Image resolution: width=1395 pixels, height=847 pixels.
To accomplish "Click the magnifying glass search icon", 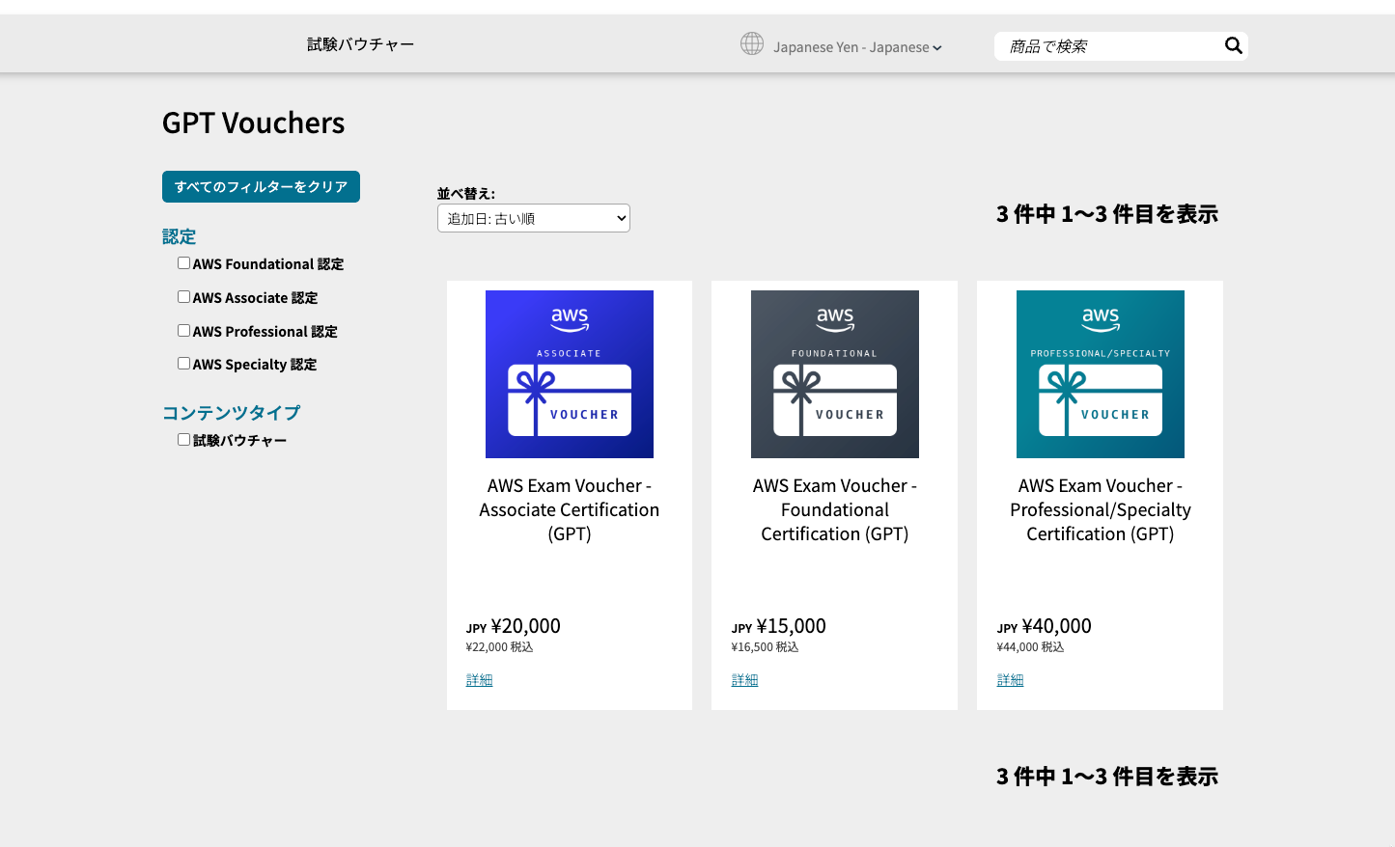I will pos(1233,45).
